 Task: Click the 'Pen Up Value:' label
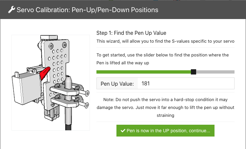click(x=117, y=84)
